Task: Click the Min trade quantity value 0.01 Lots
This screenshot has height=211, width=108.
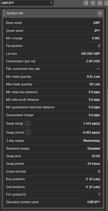Action: (93, 77)
